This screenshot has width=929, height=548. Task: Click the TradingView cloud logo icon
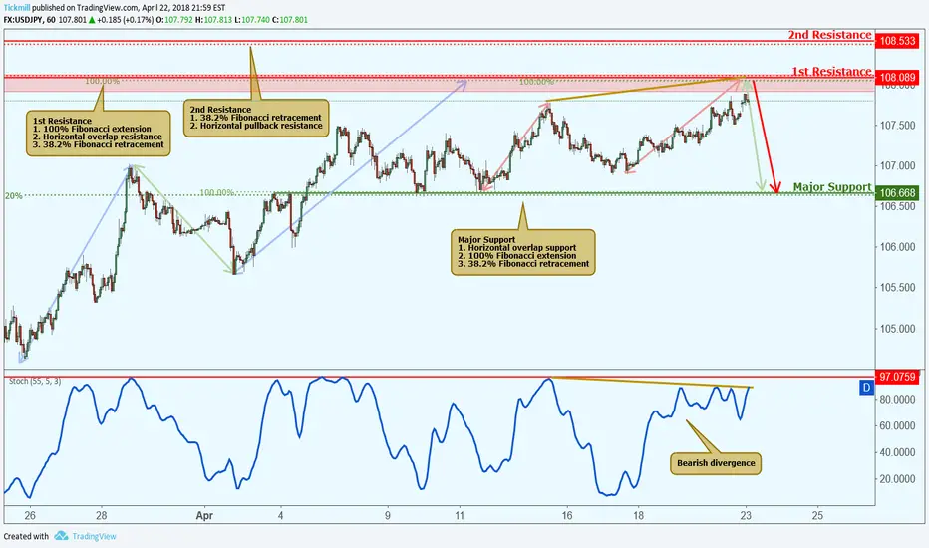click(x=61, y=536)
